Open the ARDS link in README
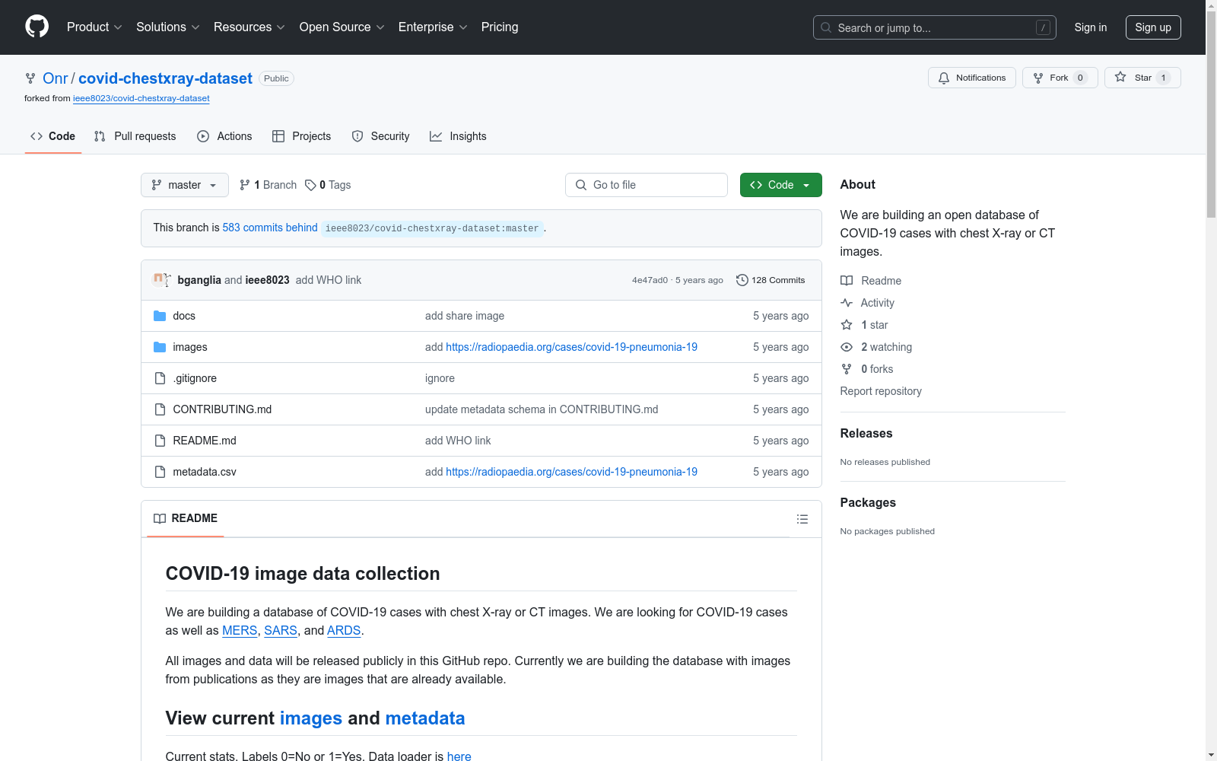 point(344,630)
